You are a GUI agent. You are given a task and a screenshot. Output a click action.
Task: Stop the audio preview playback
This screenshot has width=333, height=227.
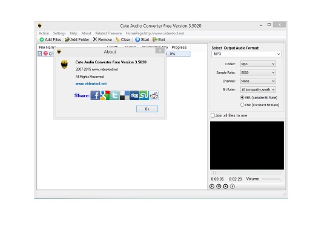[226, 187]
